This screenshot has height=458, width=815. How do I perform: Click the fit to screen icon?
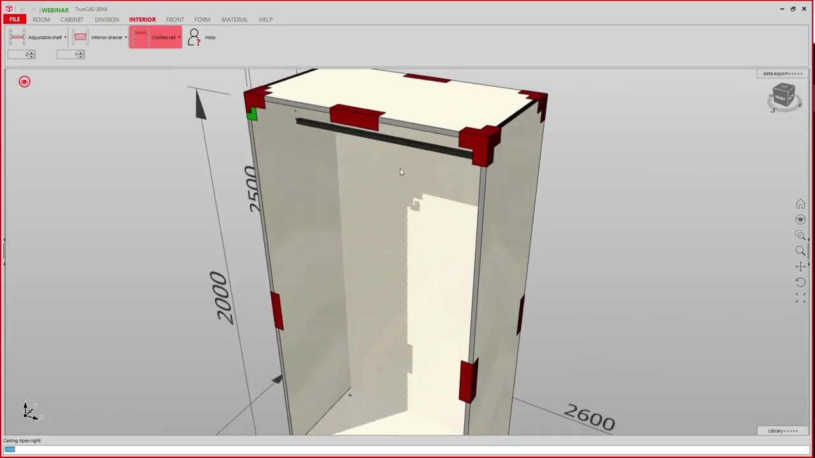tap(800, 298)
